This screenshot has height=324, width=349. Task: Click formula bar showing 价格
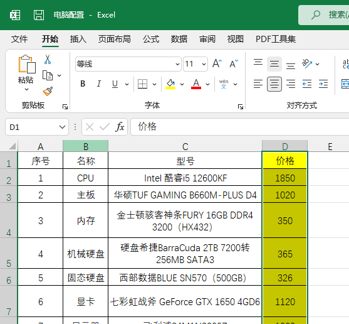click(x=240, y=127)
